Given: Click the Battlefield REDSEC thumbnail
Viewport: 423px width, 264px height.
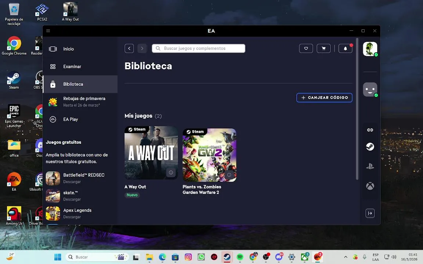Looking at the screenshot, I should click(53, 178).
